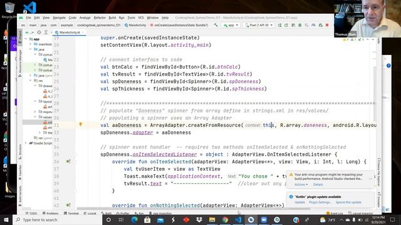401x225 pixels.
Task: Open Visual Studio Code from taskbar
Action: coord(238,219)
